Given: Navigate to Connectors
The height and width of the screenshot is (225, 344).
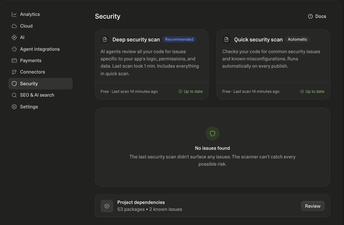Looking at the screenshot, I should 40,72.
